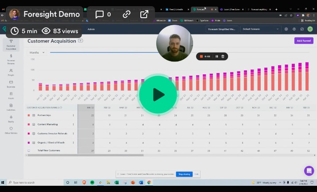Viewport: 317px width, 192px height.
Task: Open the Default Scenario dropdown
Action: [x=260, y=29]
